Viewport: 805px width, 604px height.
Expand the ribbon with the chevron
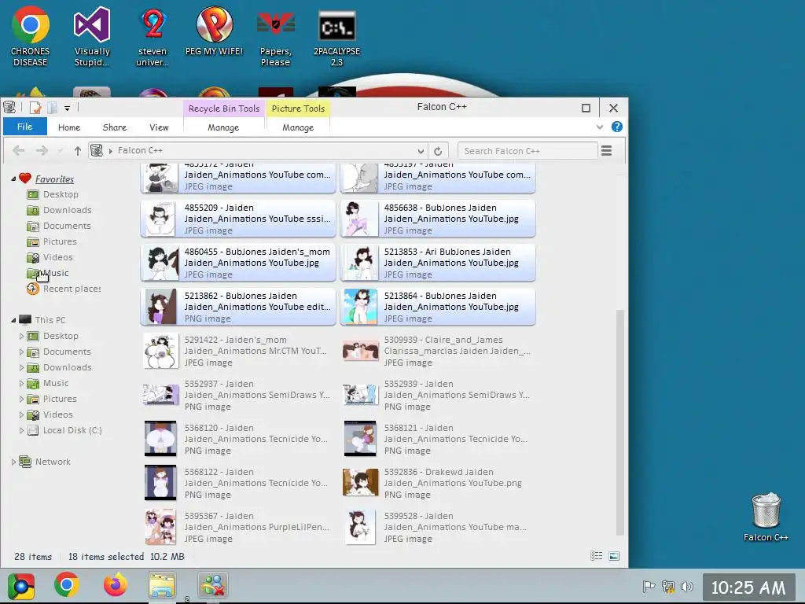click(599, 127)
